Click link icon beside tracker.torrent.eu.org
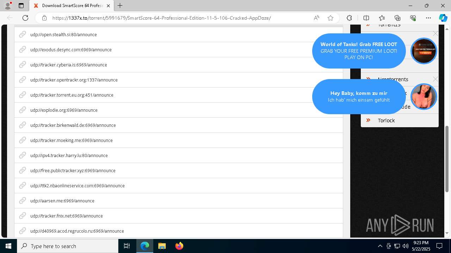The height and width of the screenshot is (253, 451). click(23, 95)
